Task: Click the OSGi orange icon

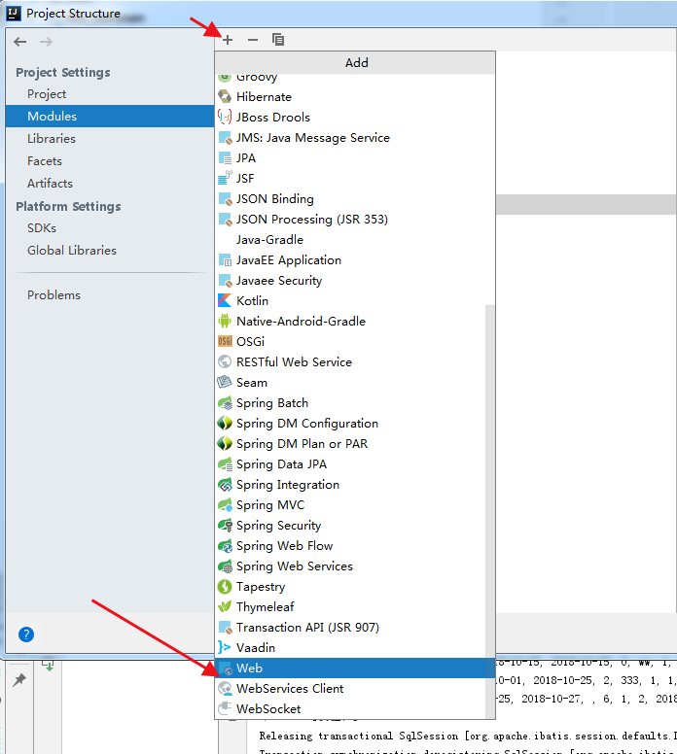Action: pyautogui.click(x=225, y=342)
